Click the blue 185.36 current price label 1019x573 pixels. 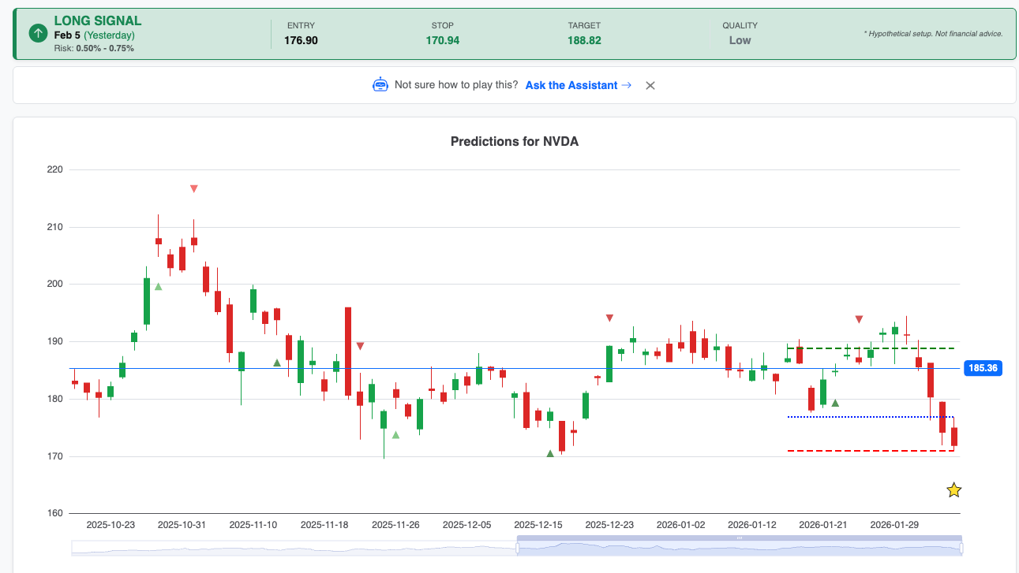[x=983, y=368]
